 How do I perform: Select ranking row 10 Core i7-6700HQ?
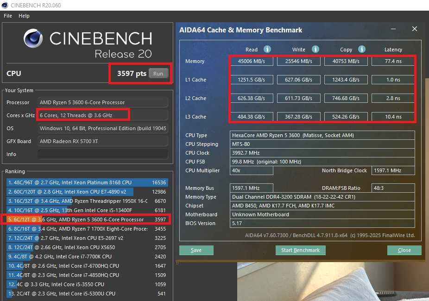(87, 266)
